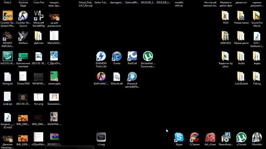
Task: Select the EVO mp3 file
Action: pyautogui.click(x=257, y=36)
